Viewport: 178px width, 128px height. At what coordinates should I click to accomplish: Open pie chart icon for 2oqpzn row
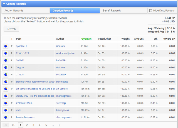[x=6, y=67]
